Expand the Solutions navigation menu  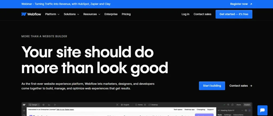71,14
